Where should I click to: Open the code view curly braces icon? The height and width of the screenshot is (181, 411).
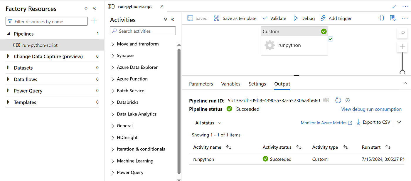coord(382,18)
